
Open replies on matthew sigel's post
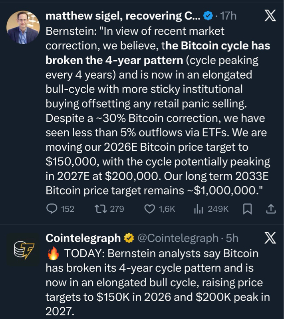pos(52,209)
